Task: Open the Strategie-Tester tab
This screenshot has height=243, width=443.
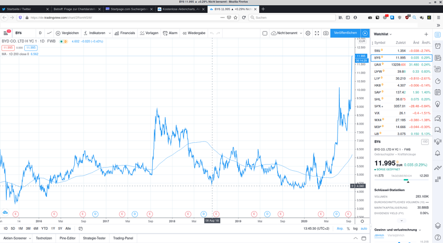Action: [94, 238]
